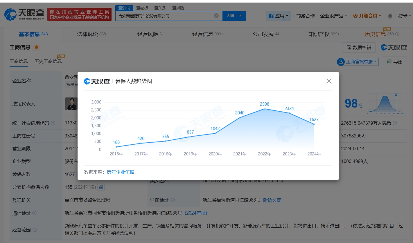Click the Tianyancha logo in header

point(25,14)
